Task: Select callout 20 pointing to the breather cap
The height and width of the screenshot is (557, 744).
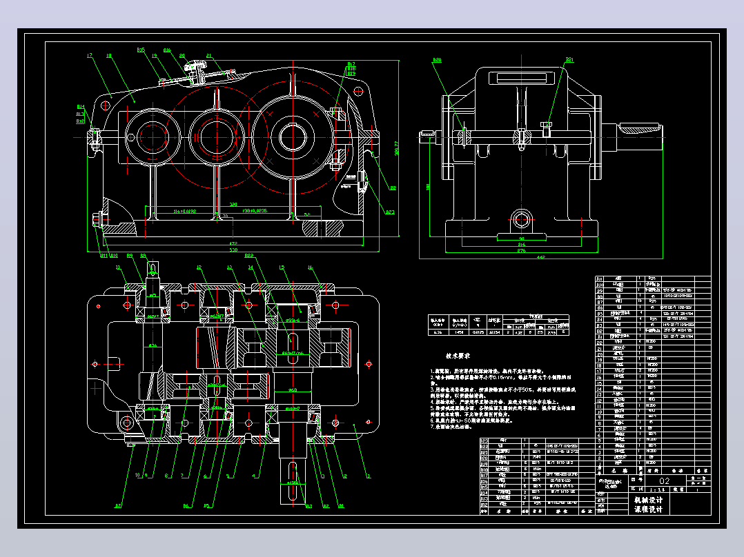Action: (182, 56)
